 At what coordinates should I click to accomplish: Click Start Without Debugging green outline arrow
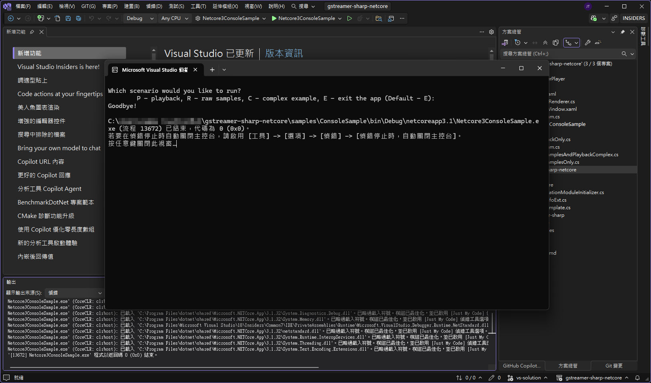(x=349, y=18)
